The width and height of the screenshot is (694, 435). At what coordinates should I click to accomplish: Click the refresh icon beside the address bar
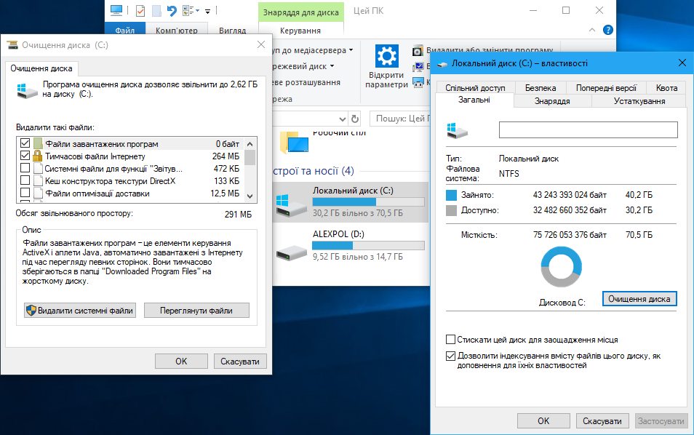click(x=355, y=119)
